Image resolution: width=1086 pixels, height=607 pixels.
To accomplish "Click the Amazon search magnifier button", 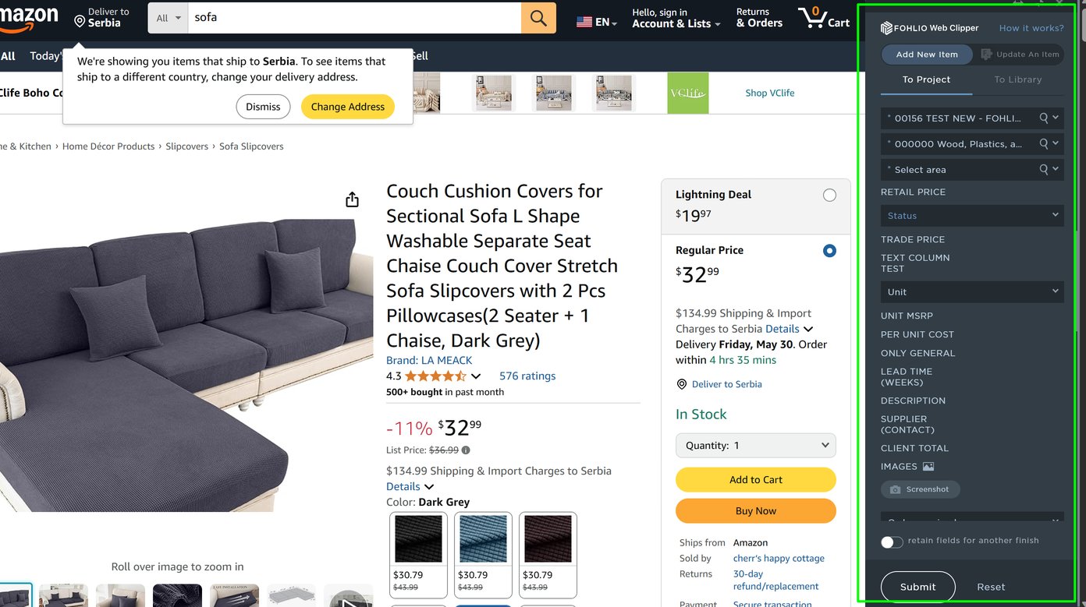I will click(x=538, y=18).
